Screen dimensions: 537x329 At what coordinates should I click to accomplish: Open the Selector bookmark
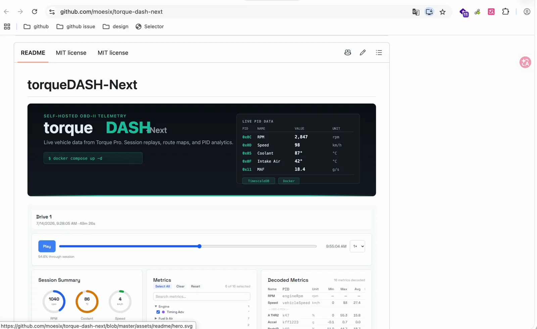coord(150,26)
